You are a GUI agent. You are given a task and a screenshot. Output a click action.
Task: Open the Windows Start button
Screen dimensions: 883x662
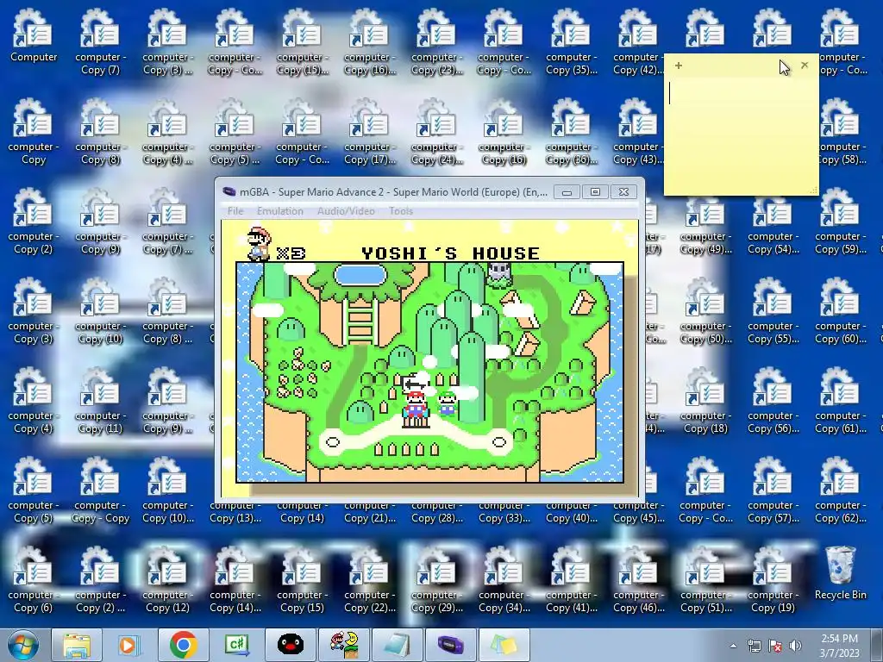click(x=23, y=645)
